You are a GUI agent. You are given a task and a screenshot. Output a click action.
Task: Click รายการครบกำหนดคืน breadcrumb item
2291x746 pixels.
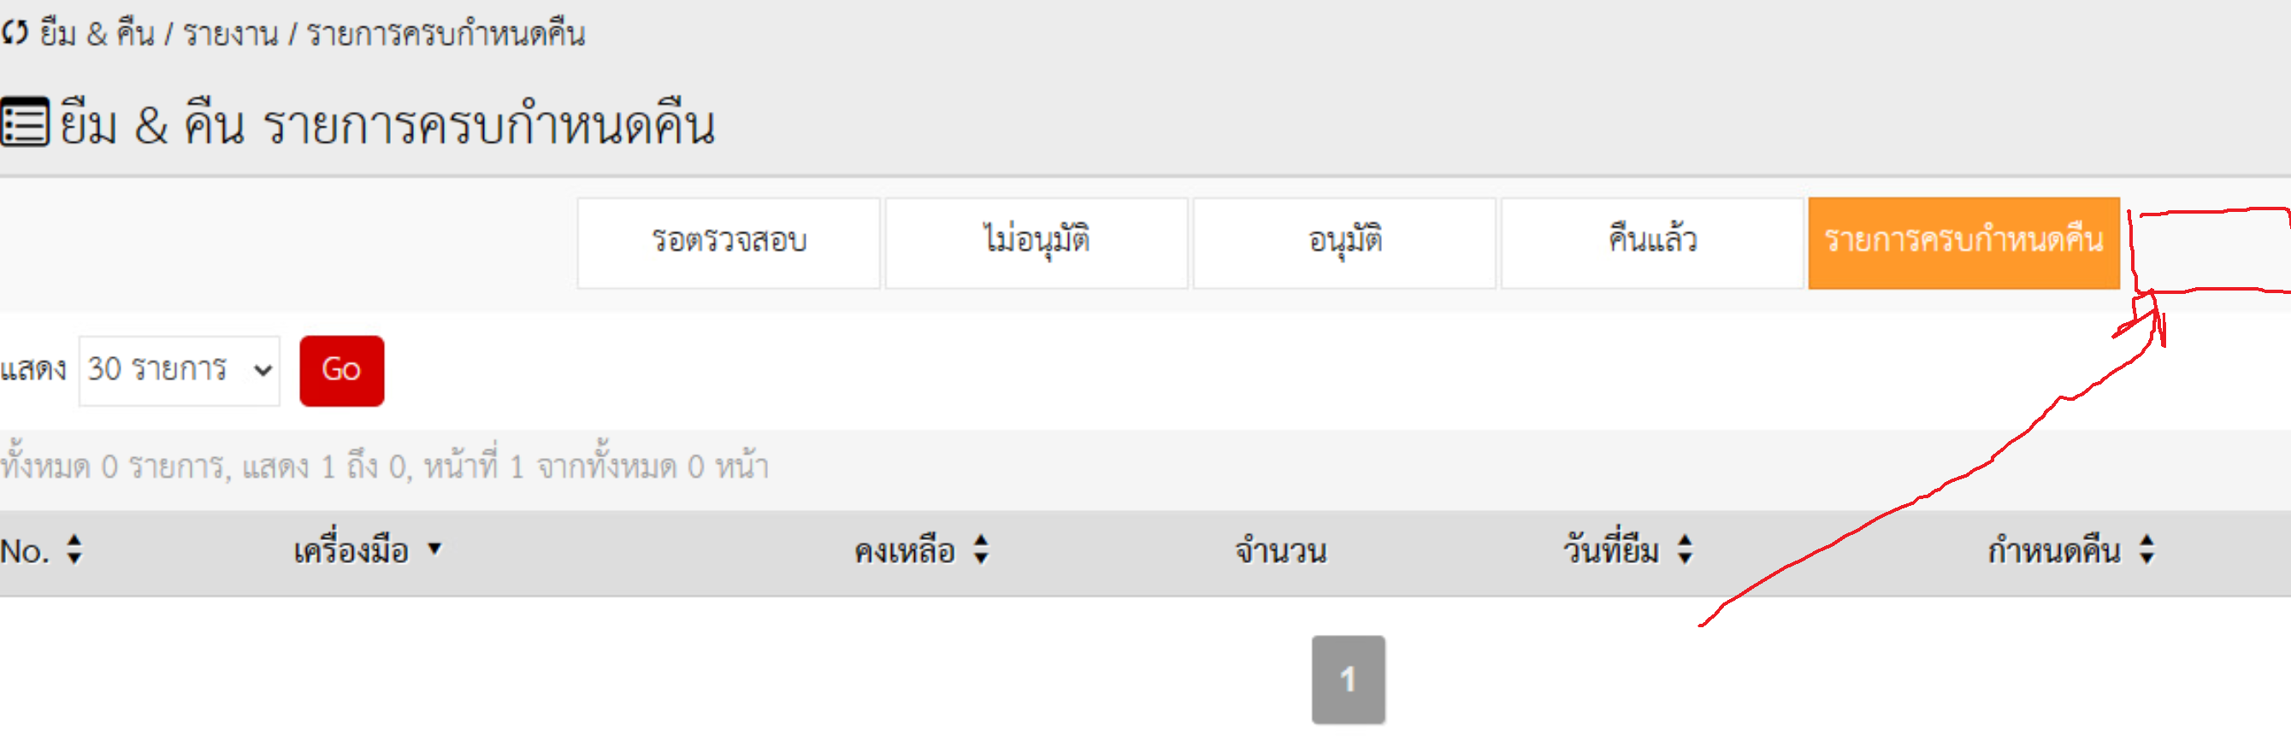coord(446,34)
